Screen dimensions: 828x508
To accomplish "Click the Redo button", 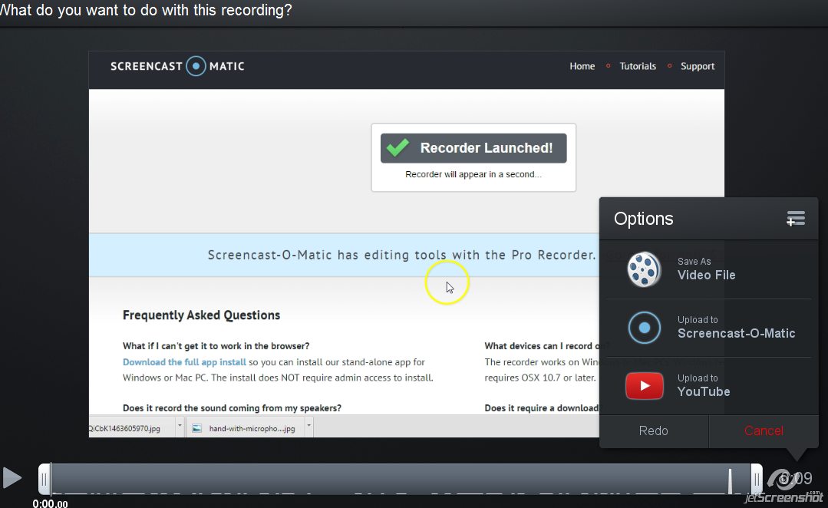I will pos(653,431).
